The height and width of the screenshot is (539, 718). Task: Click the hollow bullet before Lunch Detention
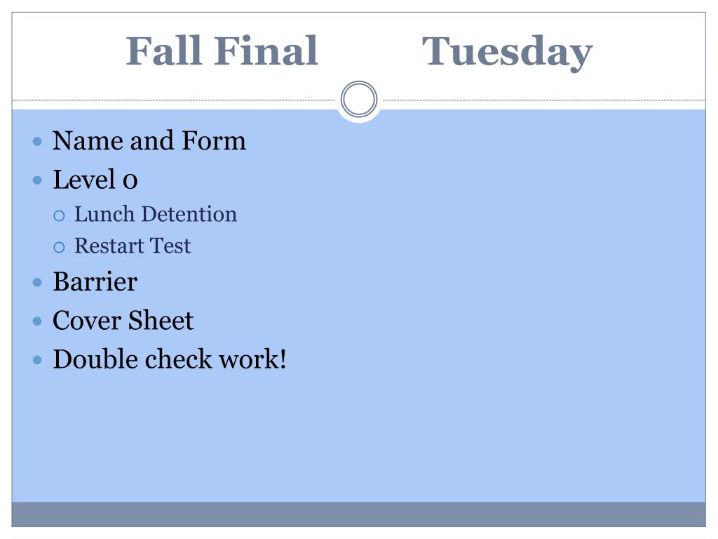59,215
